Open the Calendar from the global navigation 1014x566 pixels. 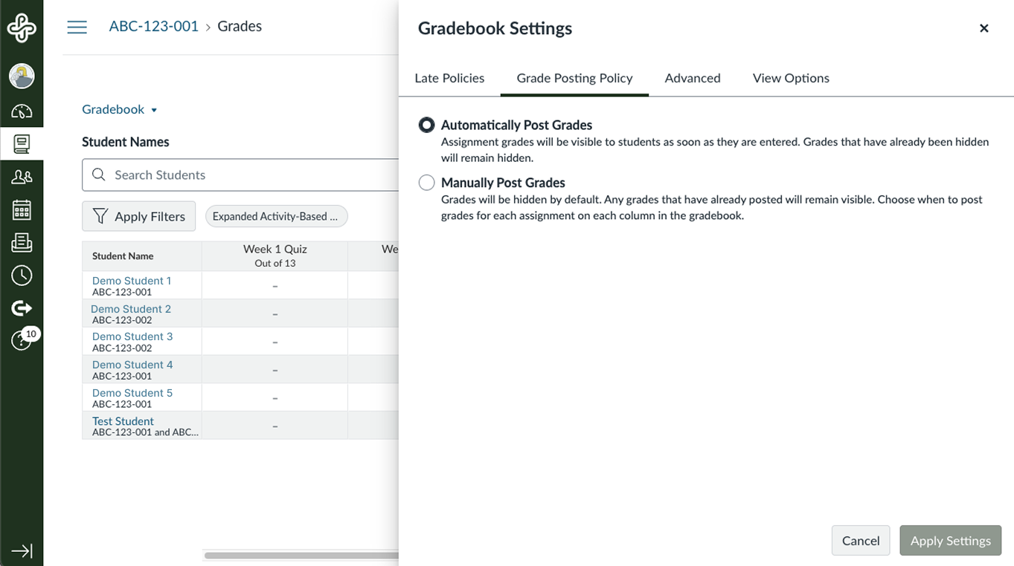(22, 209)
